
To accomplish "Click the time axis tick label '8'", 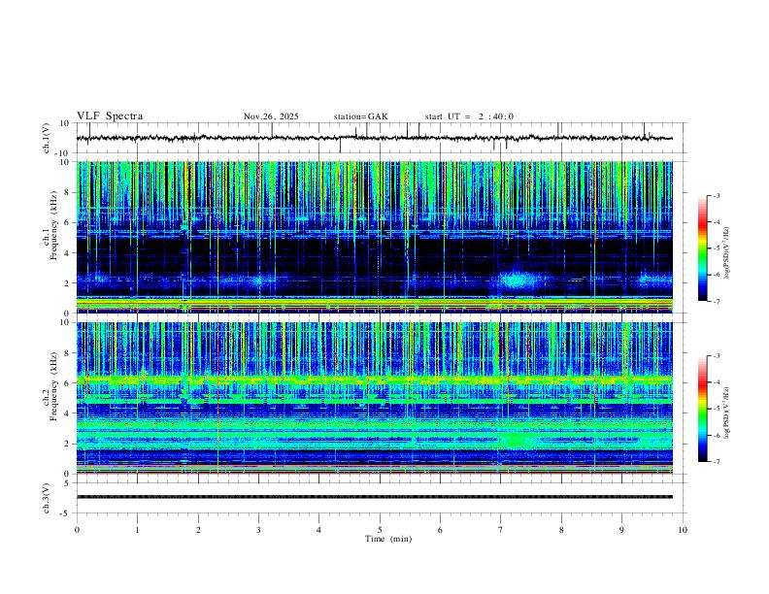I will [561, 530].
